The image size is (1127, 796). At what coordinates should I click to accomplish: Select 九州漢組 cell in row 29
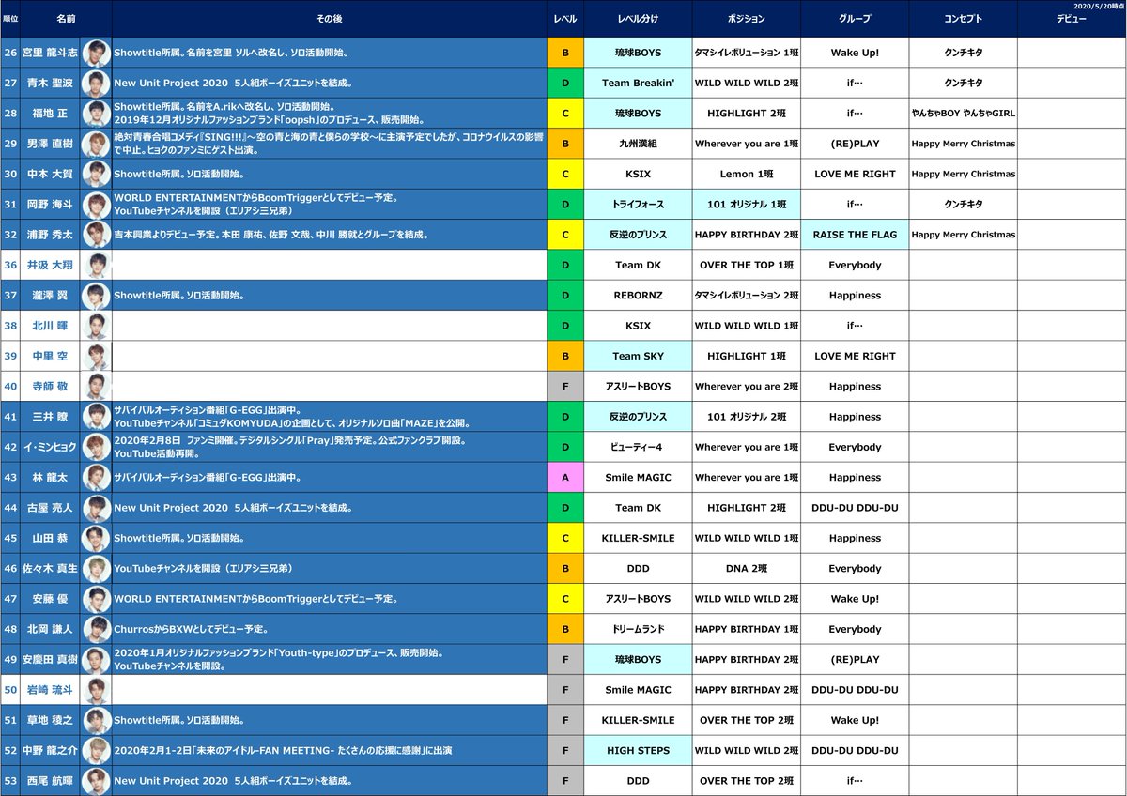tap(638, 144)
